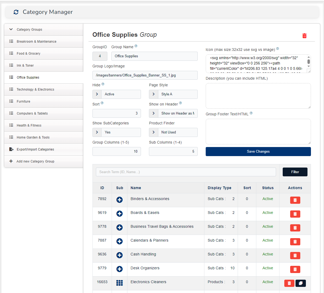The width and height of the screenshot is (324, 293).
Task: Click the Save Changes button
Action: coord(258,152)
